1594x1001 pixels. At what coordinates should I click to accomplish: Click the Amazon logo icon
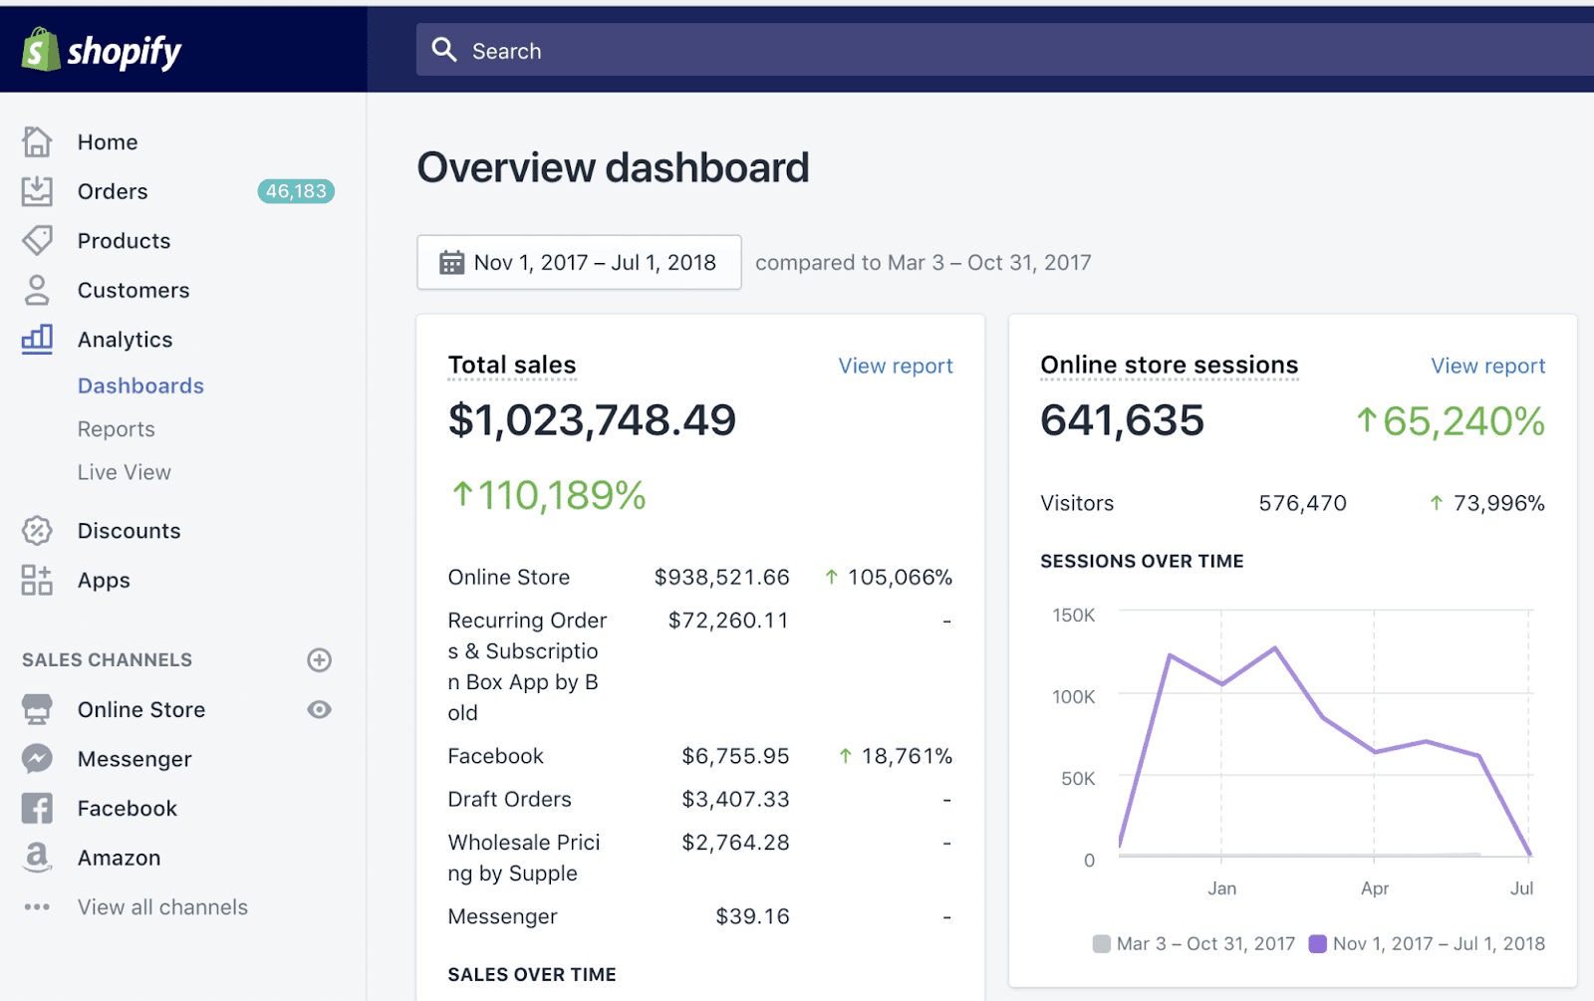tap(37, 857)
